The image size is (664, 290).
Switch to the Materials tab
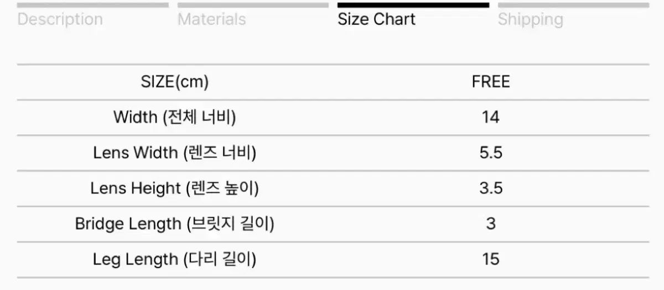coord(211,19)
